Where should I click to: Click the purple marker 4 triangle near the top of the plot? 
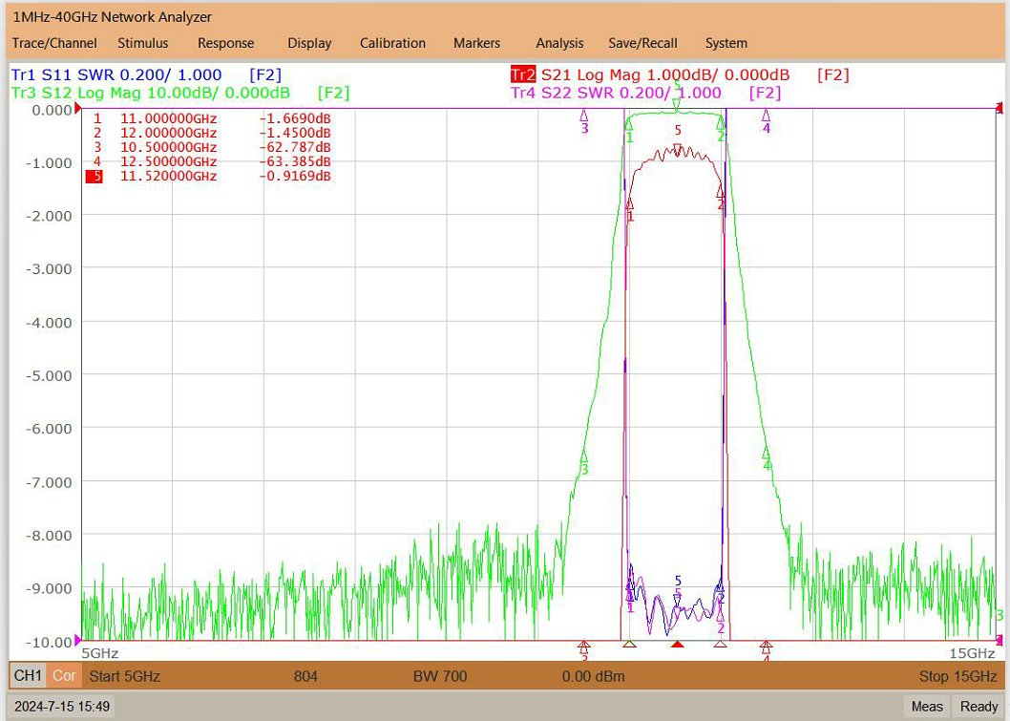[x=766, y=116]
